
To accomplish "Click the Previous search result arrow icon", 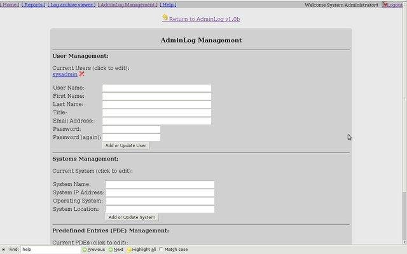I will coord(85,250).
